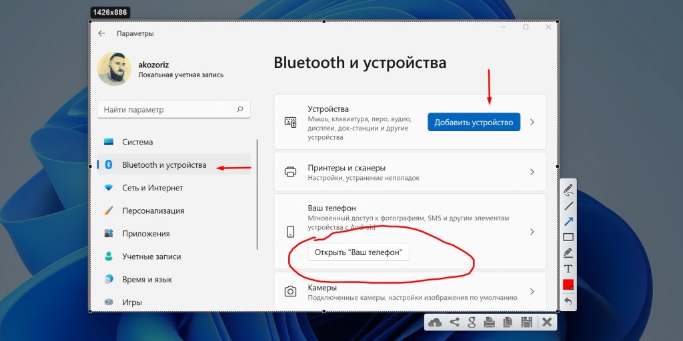683x341 pixels.
Task: Click the Bluetooth и устройства page heading
Action: (x=360, y=63)
